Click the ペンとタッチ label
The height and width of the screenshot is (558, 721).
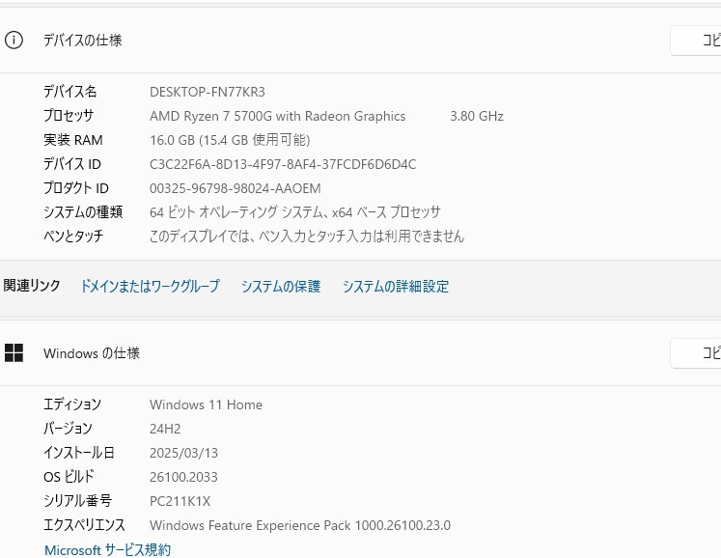pos(73,236)
